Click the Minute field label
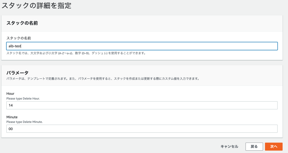288x153 pixels. tap(12, 117)
